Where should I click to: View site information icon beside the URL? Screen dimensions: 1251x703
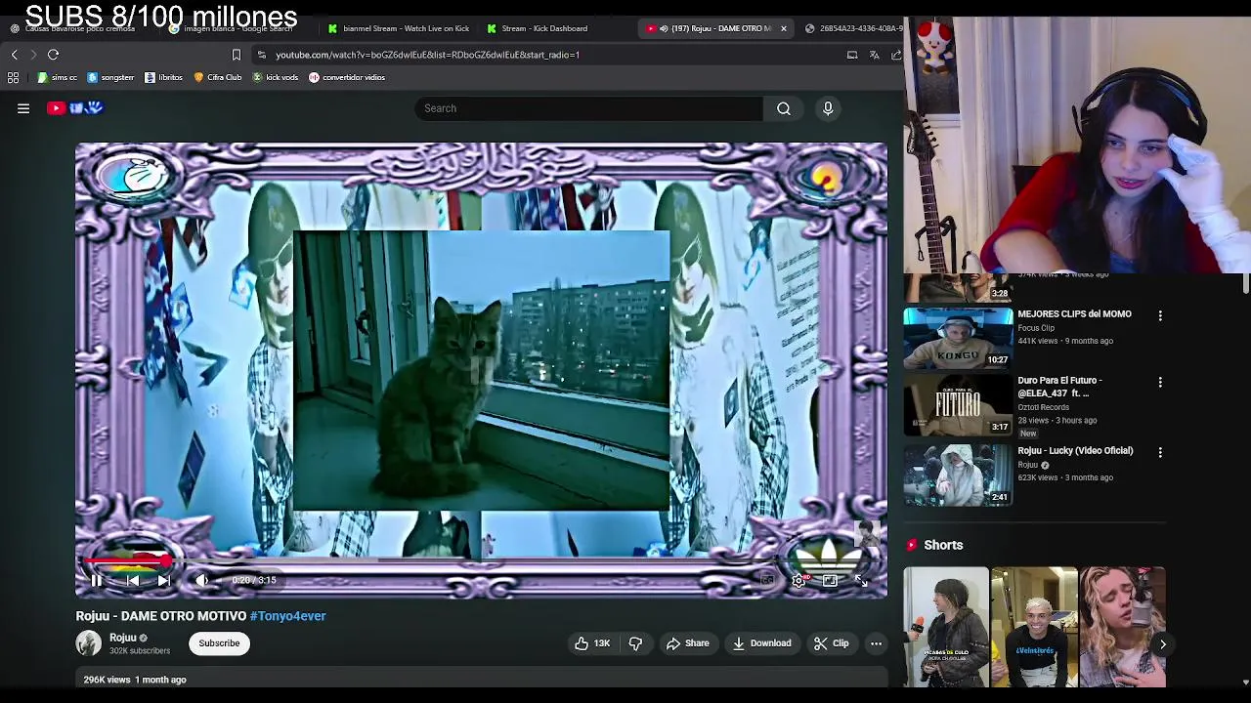tap(261, 55)
